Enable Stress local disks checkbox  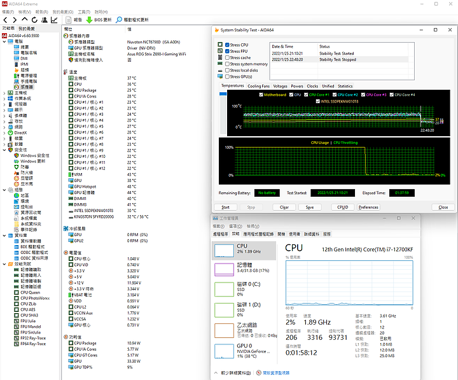click(x=227, y=71)
